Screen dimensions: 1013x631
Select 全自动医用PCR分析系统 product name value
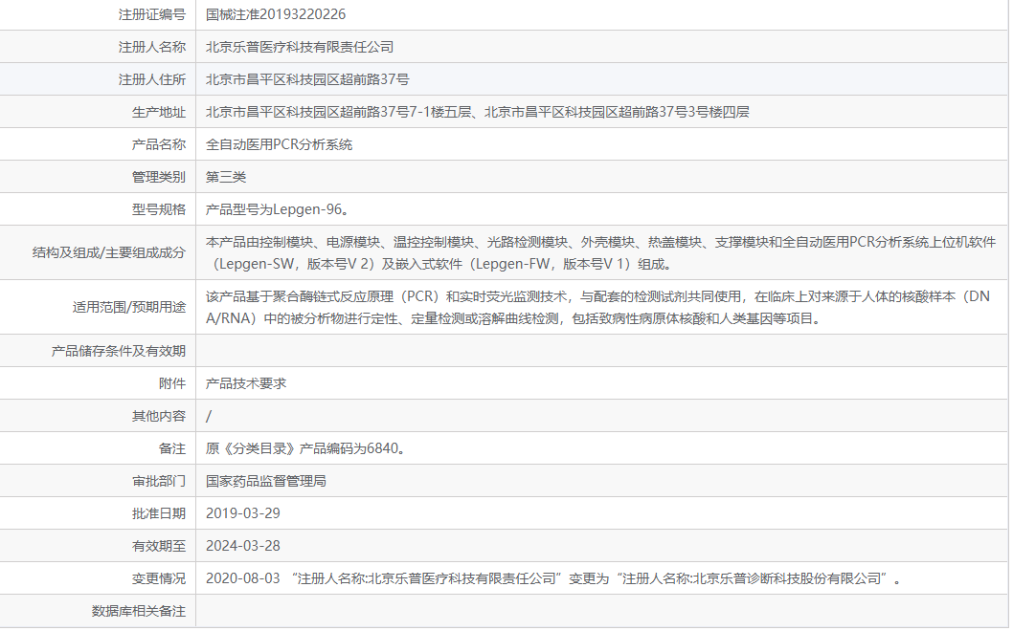279,144
